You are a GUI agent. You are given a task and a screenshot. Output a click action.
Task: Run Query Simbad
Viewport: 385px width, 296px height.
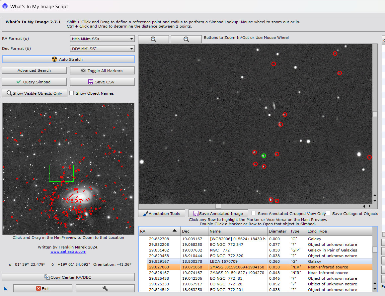pyautogui.click(x=35, y=82)
